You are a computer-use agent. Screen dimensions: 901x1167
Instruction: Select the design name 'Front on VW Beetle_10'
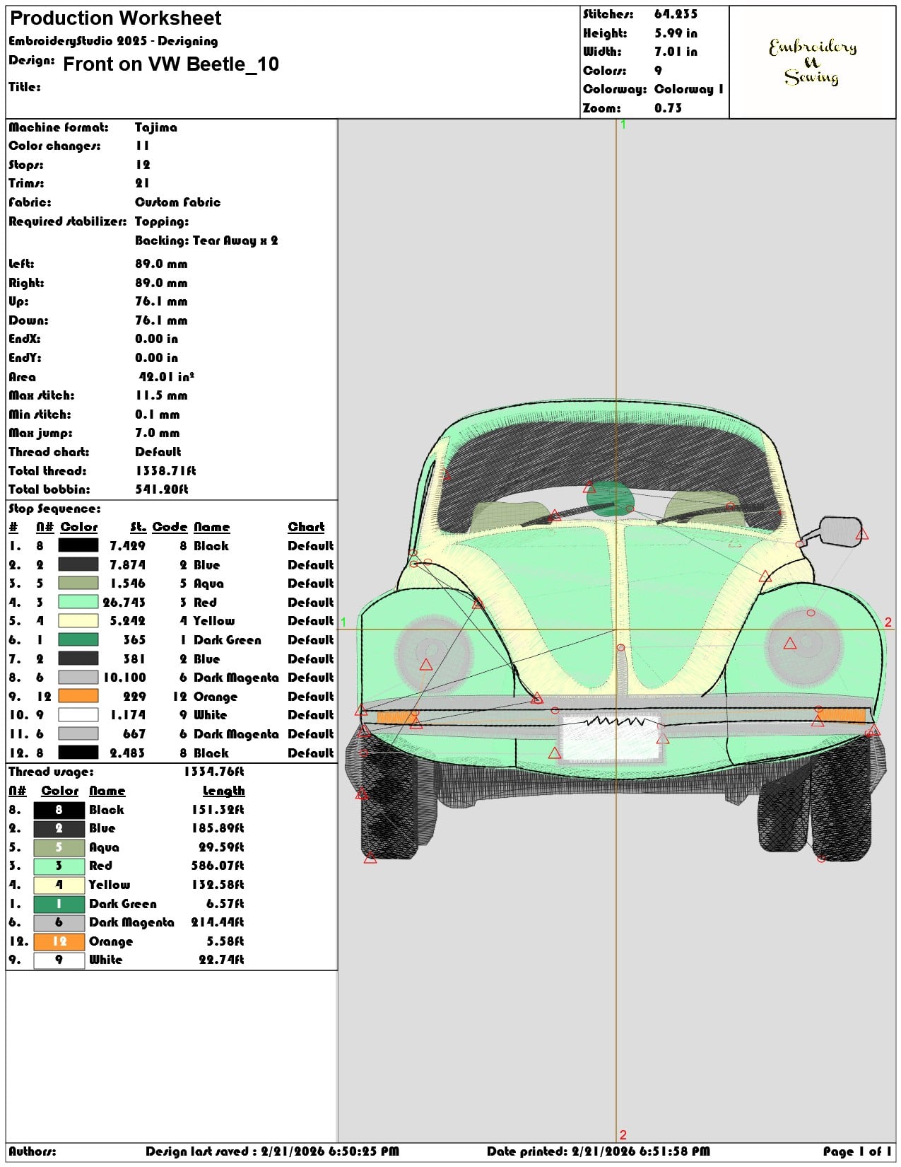171,64
